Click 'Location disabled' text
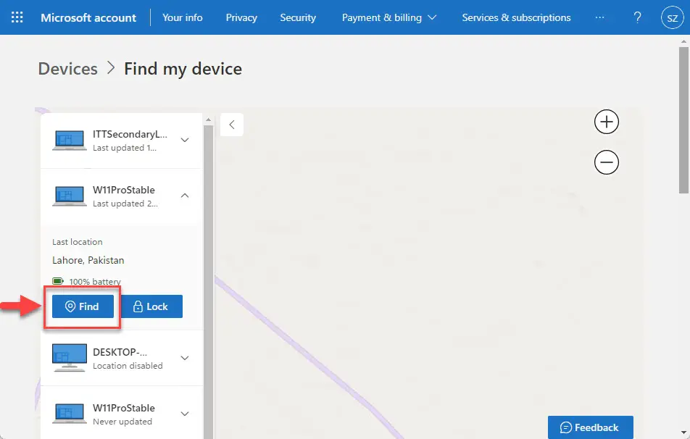Image resolution: width=690 pixels, height=439 pixels. tap(128, 366)
